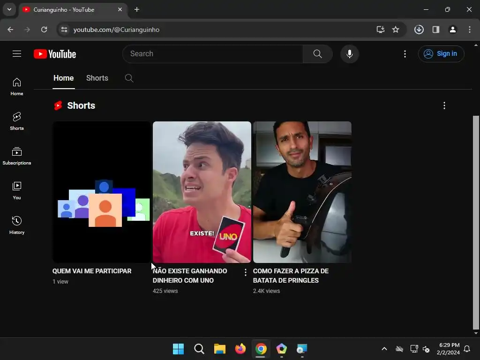Image resolution: width=480 pixels, height=360 pixels.
Task: Show hidden system tray icons
Action: click(x=384, y=349)
